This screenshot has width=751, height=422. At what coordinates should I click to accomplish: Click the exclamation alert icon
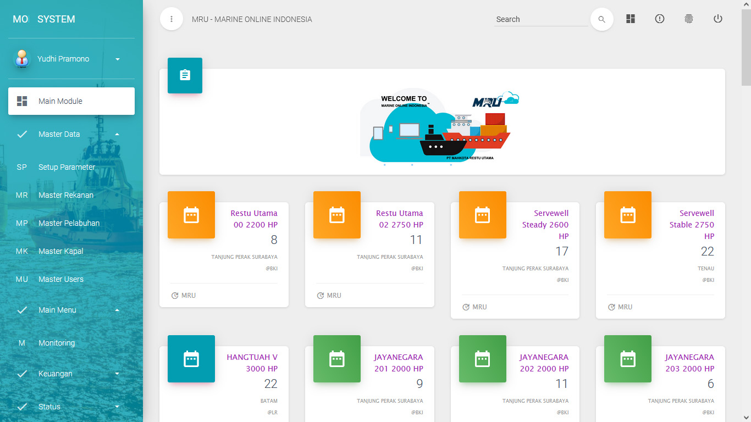[660, 19]
